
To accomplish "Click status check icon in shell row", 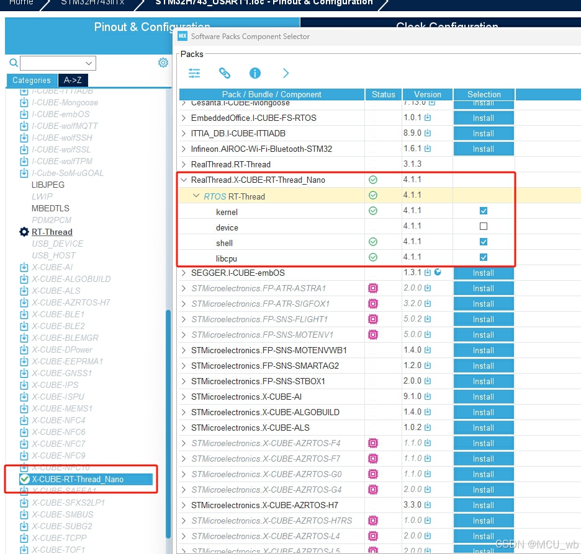I will (373, 242).
